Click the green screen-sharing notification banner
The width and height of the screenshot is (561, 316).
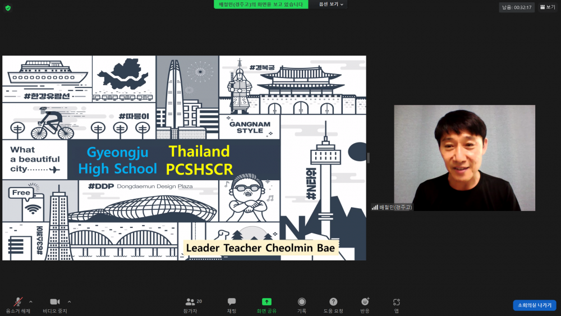261,4
